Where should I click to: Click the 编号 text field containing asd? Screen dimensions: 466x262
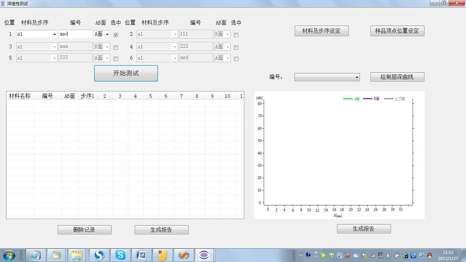[75, 34]
